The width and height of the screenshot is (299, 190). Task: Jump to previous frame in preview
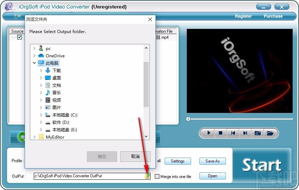[x=233, y=133]
